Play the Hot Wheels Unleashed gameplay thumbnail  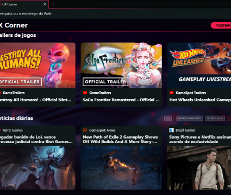(199, 66)
